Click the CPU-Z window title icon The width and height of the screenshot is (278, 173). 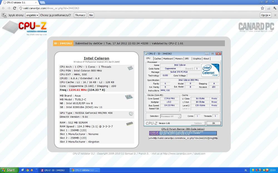click(x=146, y=54)
